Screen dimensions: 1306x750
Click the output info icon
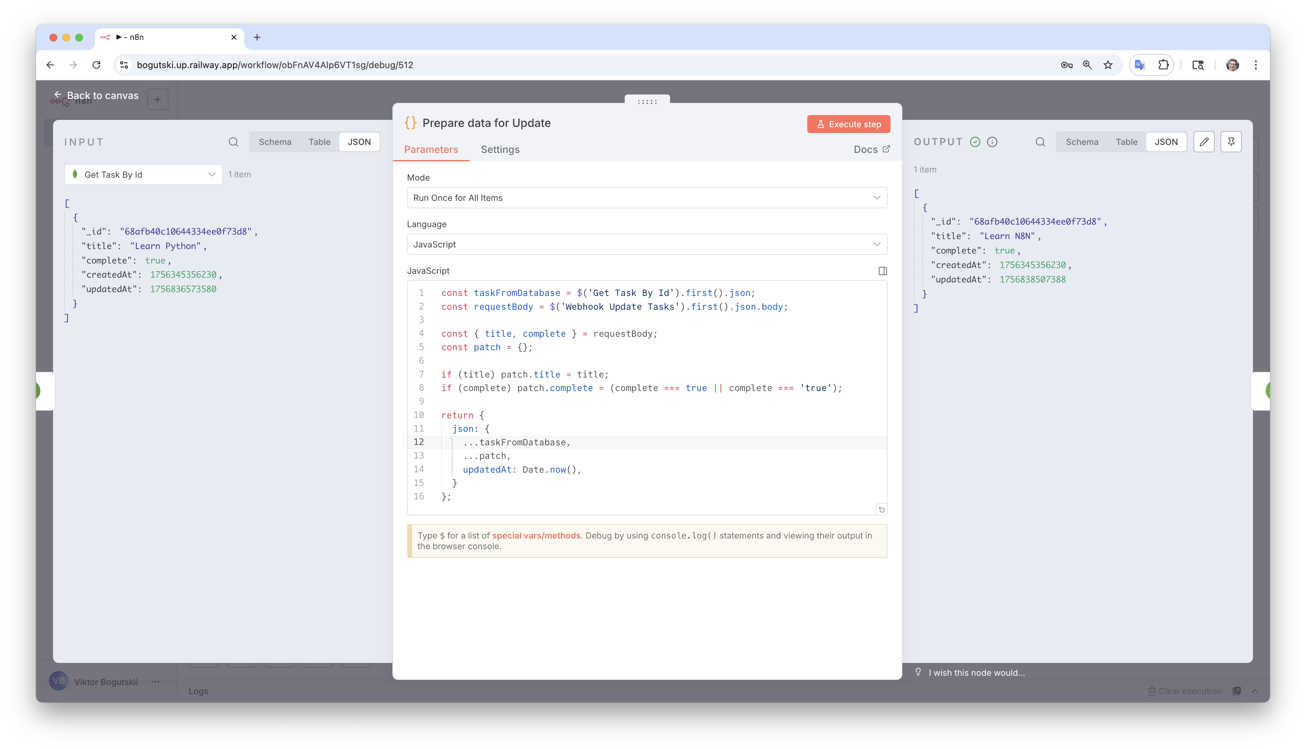point(992,142)
